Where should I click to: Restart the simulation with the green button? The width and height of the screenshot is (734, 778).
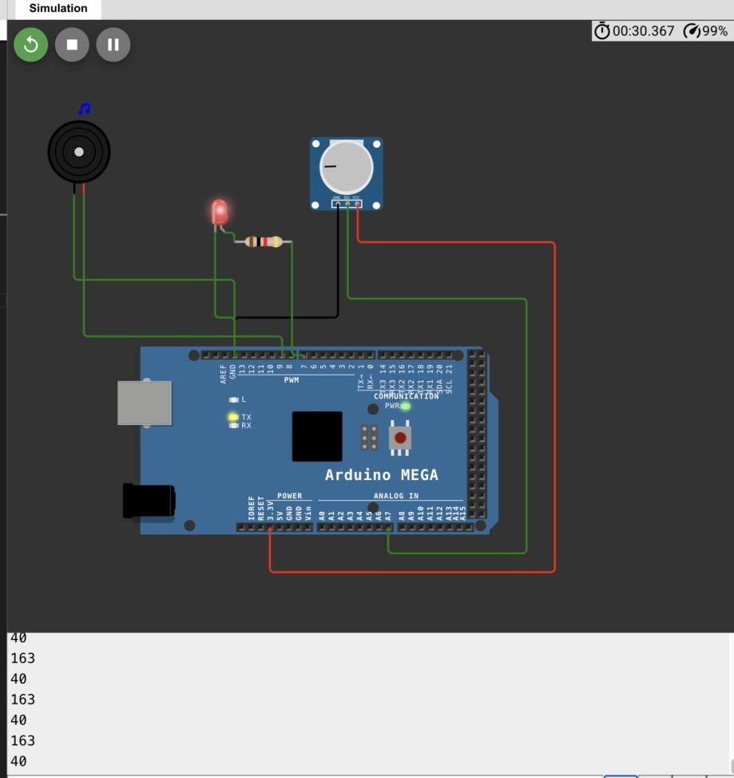[31, 45]
